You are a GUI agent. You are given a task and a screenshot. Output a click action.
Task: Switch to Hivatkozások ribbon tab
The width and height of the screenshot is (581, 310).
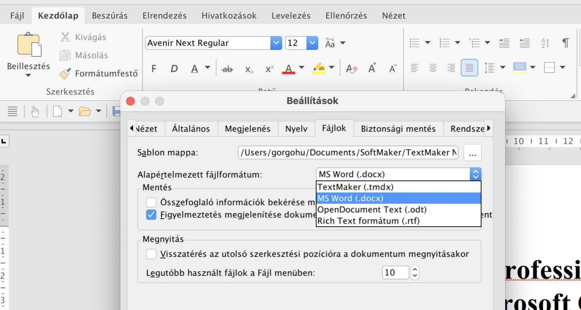[229, 16]
